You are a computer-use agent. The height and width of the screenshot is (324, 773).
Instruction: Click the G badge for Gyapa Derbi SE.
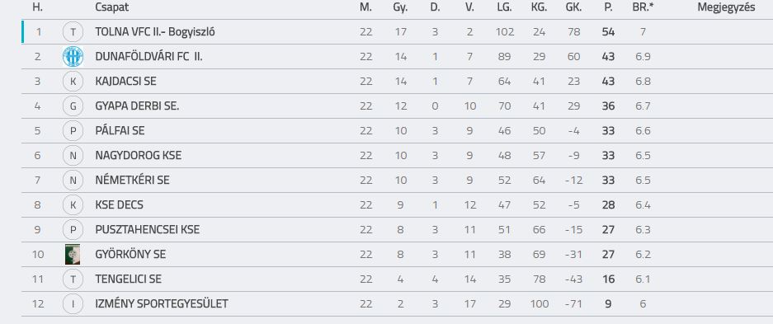73,106
